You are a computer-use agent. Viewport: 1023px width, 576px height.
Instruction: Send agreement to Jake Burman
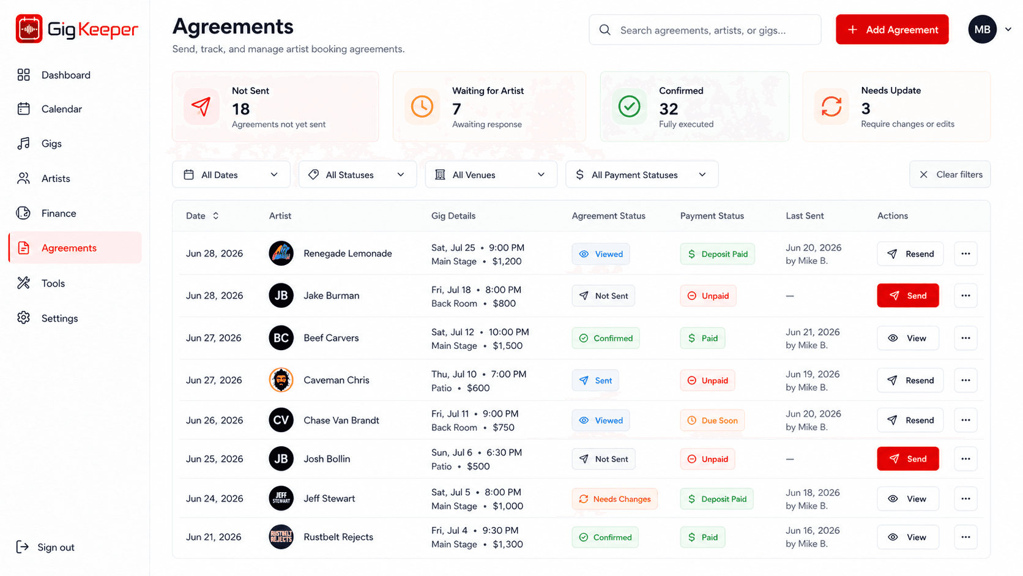907,296
